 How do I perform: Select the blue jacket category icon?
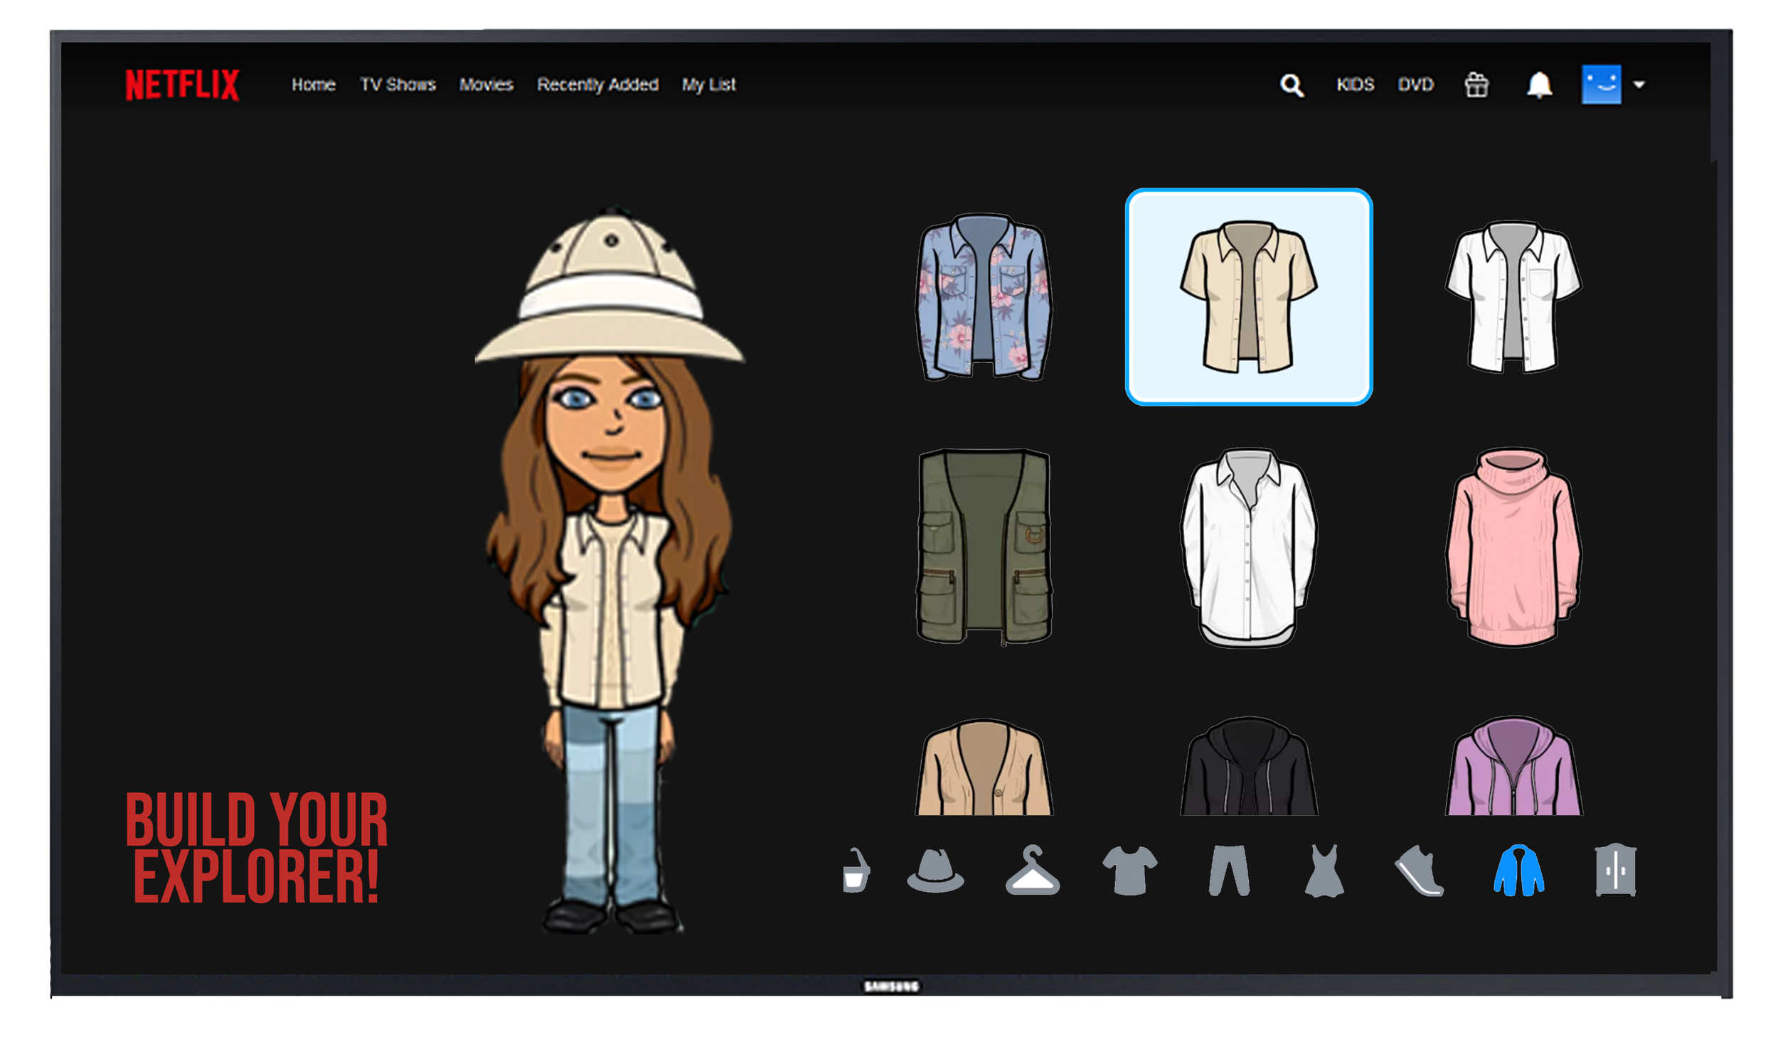1518,871
